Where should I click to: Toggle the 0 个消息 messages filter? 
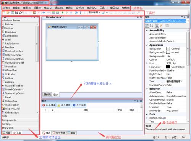pos(79,105)
